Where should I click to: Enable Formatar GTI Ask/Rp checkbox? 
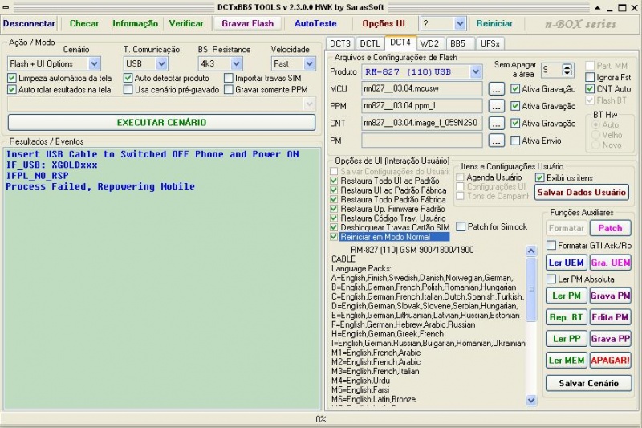coord(551,246)
